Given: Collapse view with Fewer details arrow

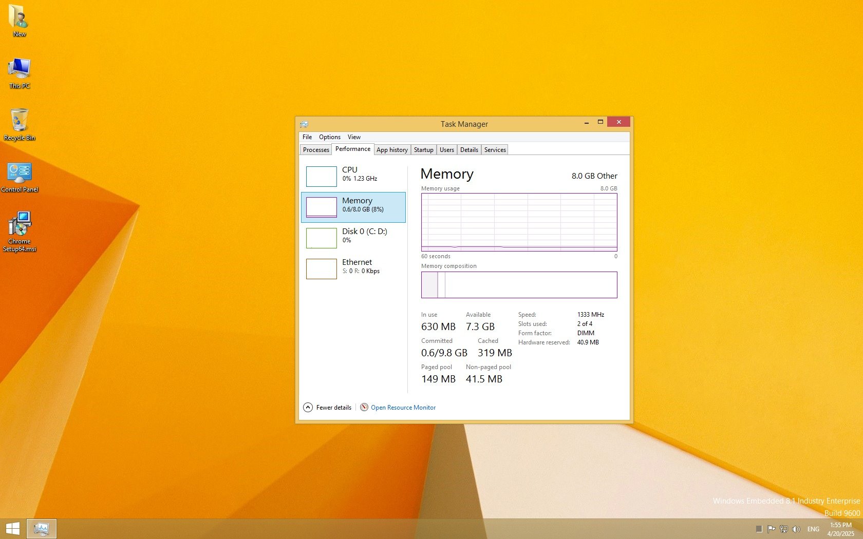Looking at the screenshot, I should 308,407.
